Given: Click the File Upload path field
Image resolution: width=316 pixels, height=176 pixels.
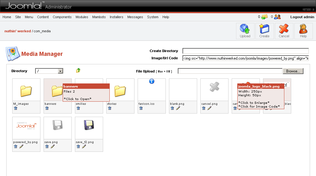Looking at the screenshot, I should coord(230,71).
